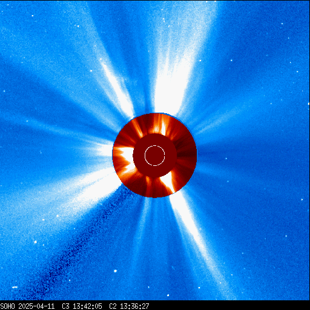Click the C2 13:36:27 timestamp
The height and width of the screenshot is (310, 310).
pos(129,306)
